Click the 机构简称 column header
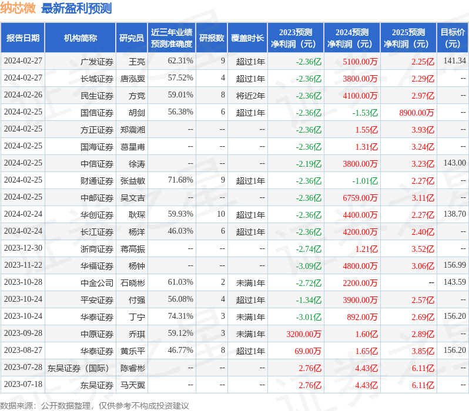This screenshot has width=469, height=411. [x=81, y=38]
